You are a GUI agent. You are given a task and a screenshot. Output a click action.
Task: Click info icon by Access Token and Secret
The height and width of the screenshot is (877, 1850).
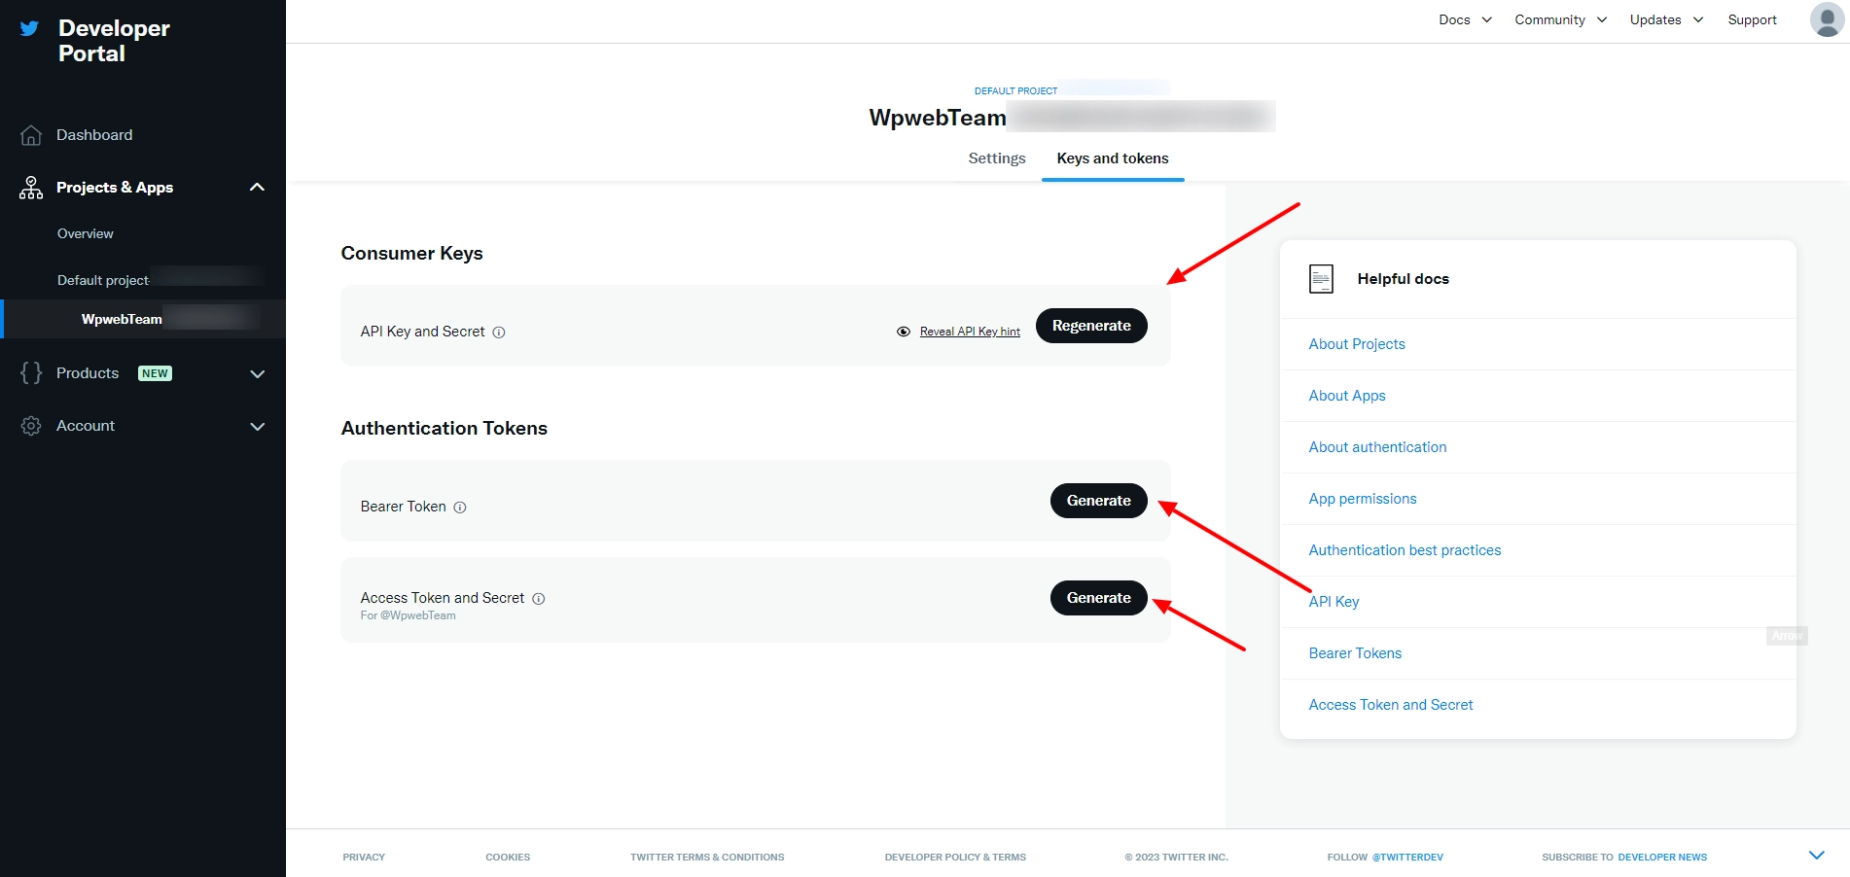click(539, 599)
